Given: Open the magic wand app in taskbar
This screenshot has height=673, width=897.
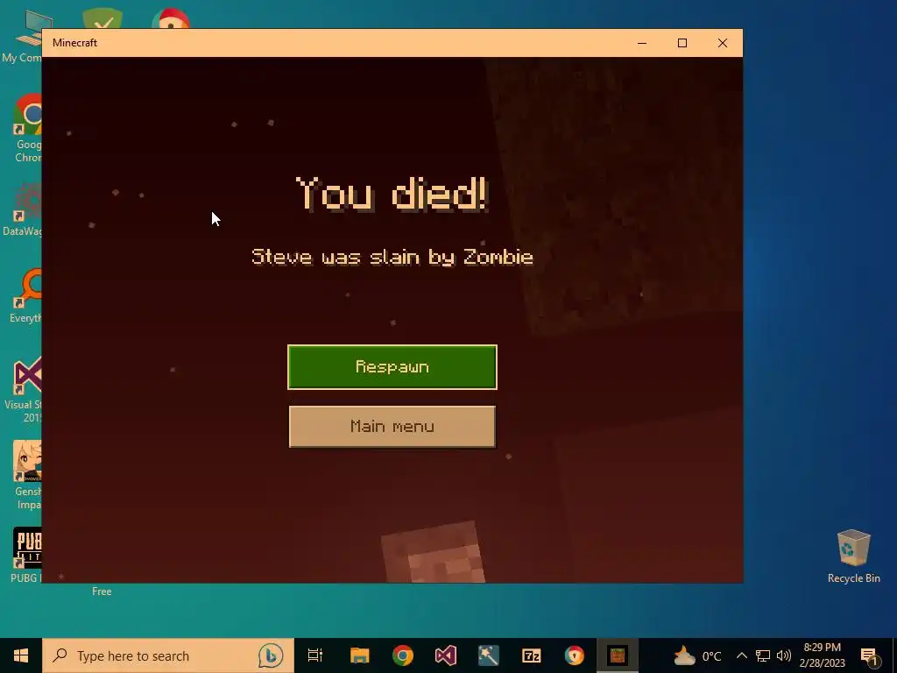Looking at the screenshot, I should pos(489,655).
